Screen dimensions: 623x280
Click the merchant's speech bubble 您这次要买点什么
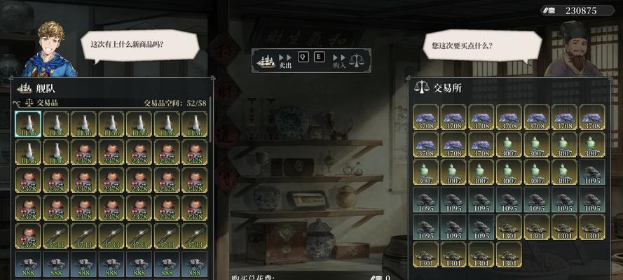coord(482,45)
